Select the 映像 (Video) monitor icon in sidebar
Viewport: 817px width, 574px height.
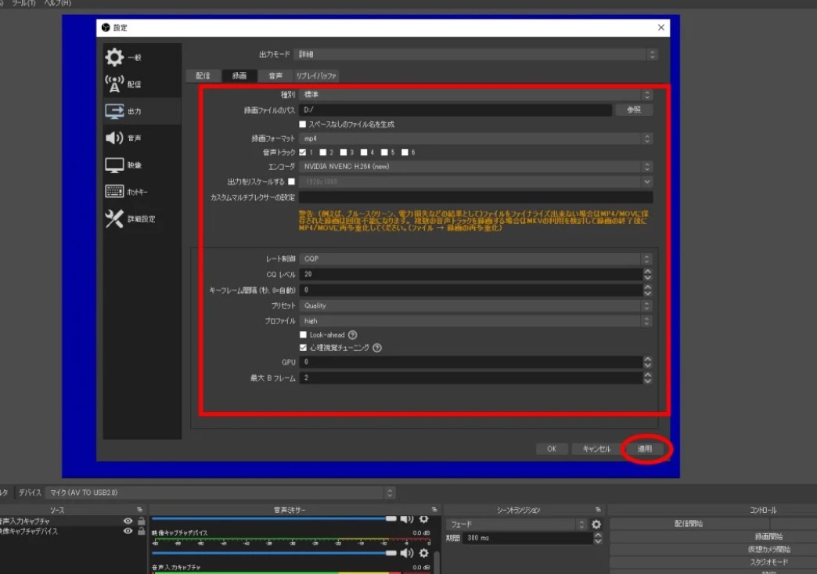click(x=114, y=165)
